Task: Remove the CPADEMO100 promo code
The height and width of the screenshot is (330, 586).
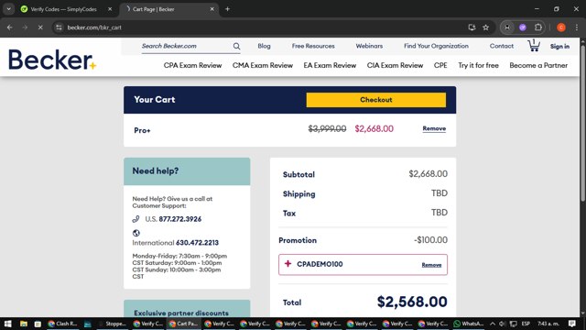Action: pyautogui.click(x=431, y=265)
